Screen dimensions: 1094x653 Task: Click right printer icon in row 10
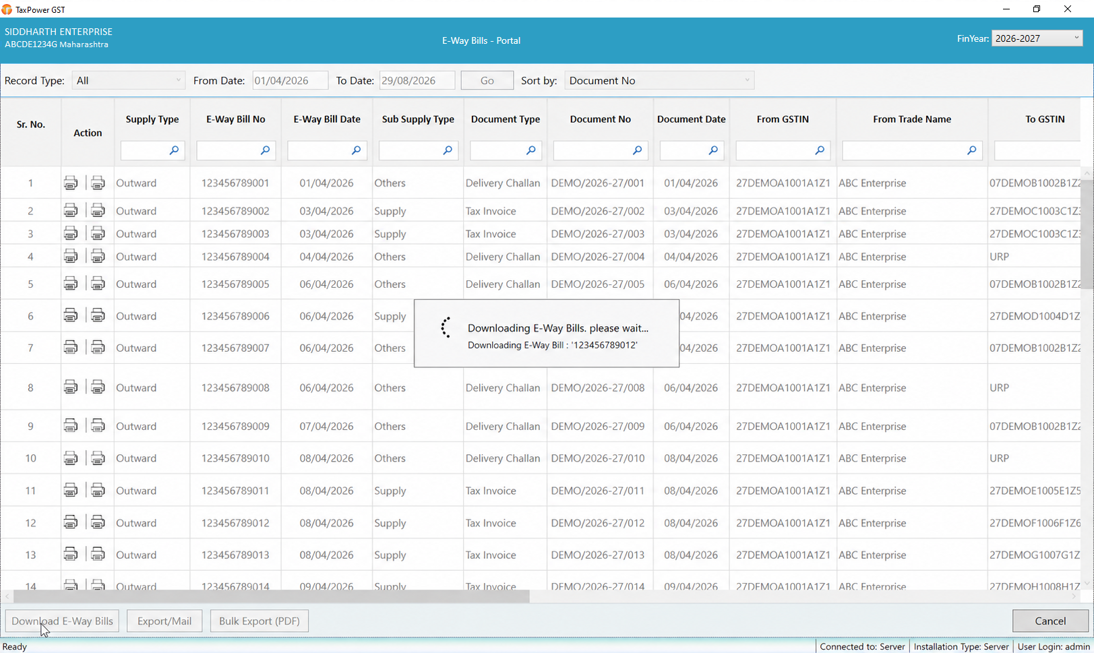(98, 458)
